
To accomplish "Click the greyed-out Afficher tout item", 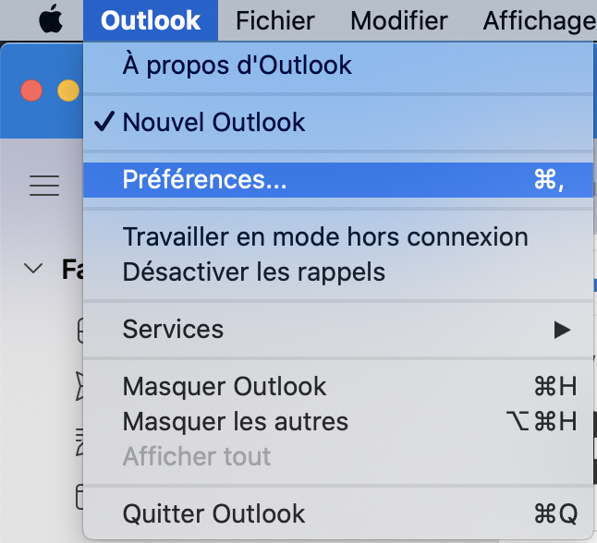I will click(197, 456).
